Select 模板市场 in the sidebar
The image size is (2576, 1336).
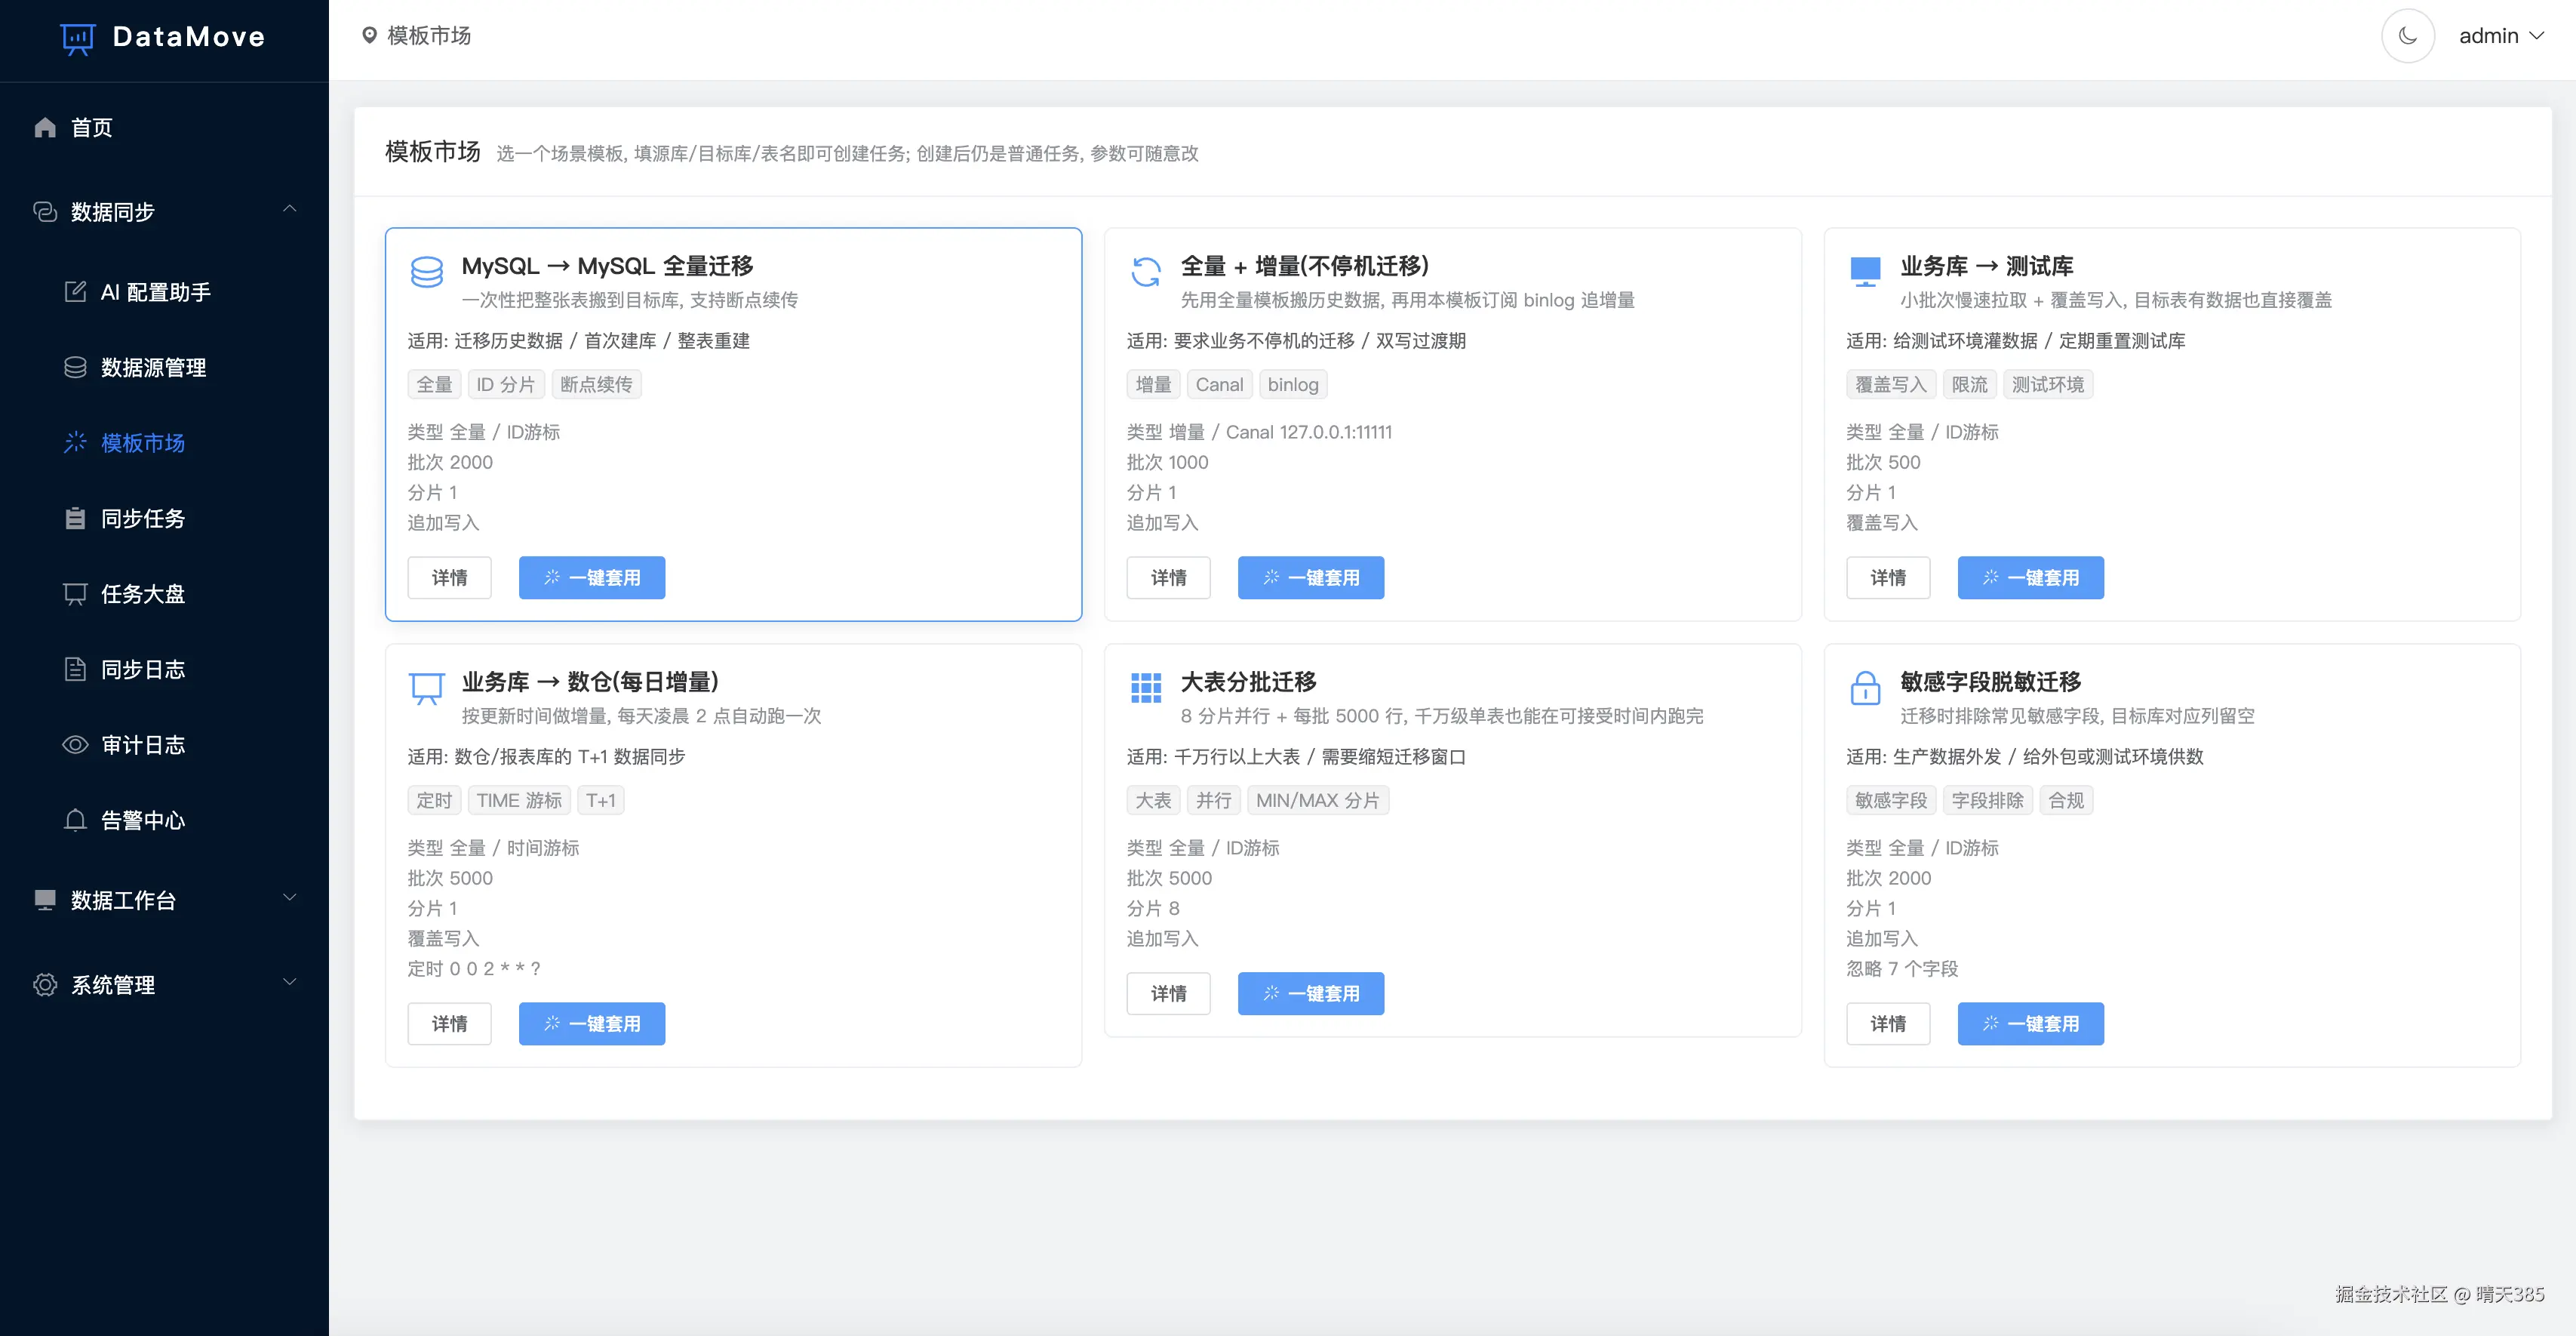click(164, 443)
